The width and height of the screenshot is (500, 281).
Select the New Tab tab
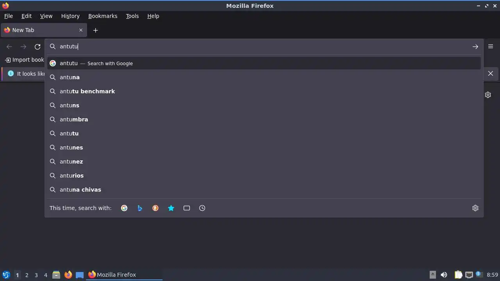click(43, 30)
